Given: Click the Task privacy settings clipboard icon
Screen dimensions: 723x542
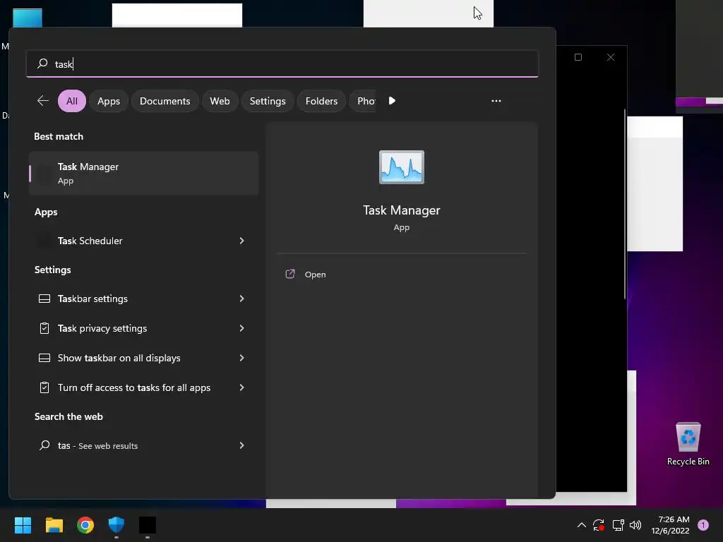Looking at the screenshot, I should click(44, 328).
